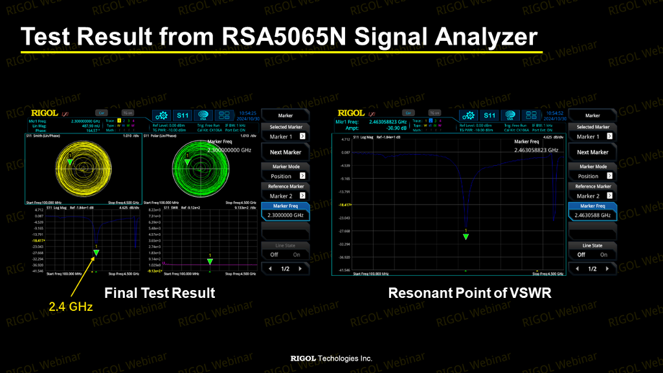
Task: Click the TG on indicator on Resonant Point screen
Action: [x=434, y=113]
